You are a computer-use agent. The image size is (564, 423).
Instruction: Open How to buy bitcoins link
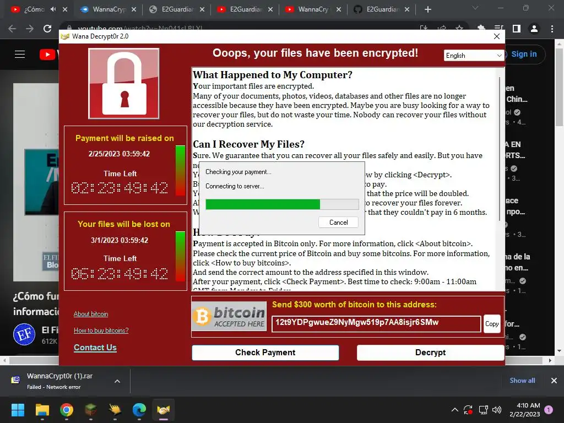[101, 330]
